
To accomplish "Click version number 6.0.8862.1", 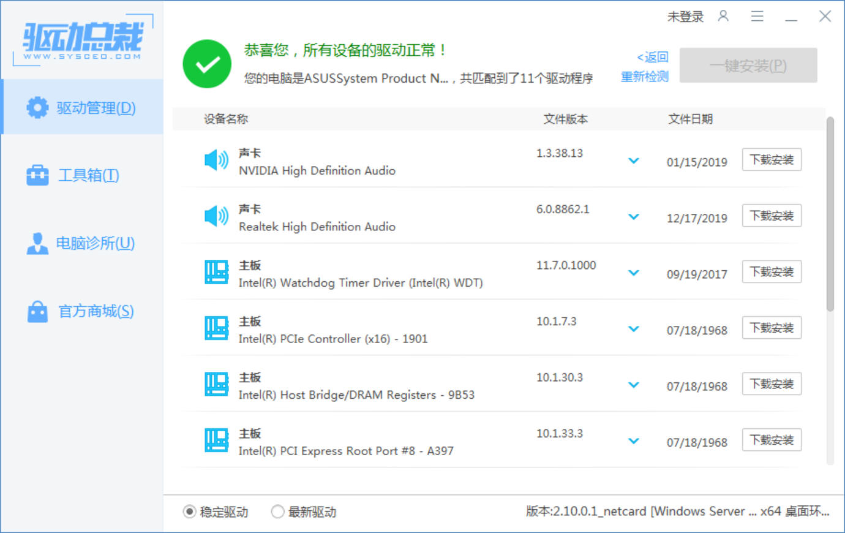I will 563,209.
